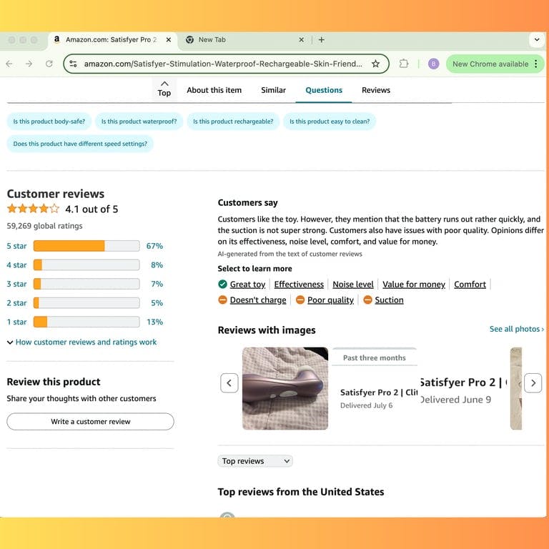The height and width of the screenshot is (549, 549).
Task: Click Write a customer review button
Action: pos(90,422)
